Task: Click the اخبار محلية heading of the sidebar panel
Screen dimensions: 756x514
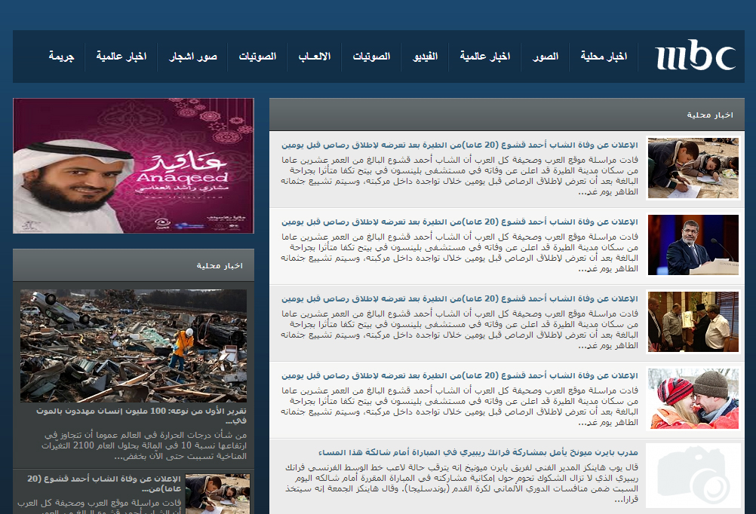Action: pyautogui.click(x=220, y=266)
